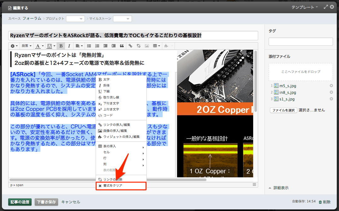Click the キャンセル cancel link

click(x=71, y=202)
